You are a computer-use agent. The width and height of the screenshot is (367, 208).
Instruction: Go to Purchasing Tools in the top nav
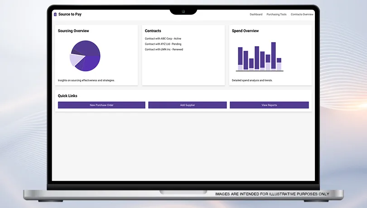click(x=276, y=14)
